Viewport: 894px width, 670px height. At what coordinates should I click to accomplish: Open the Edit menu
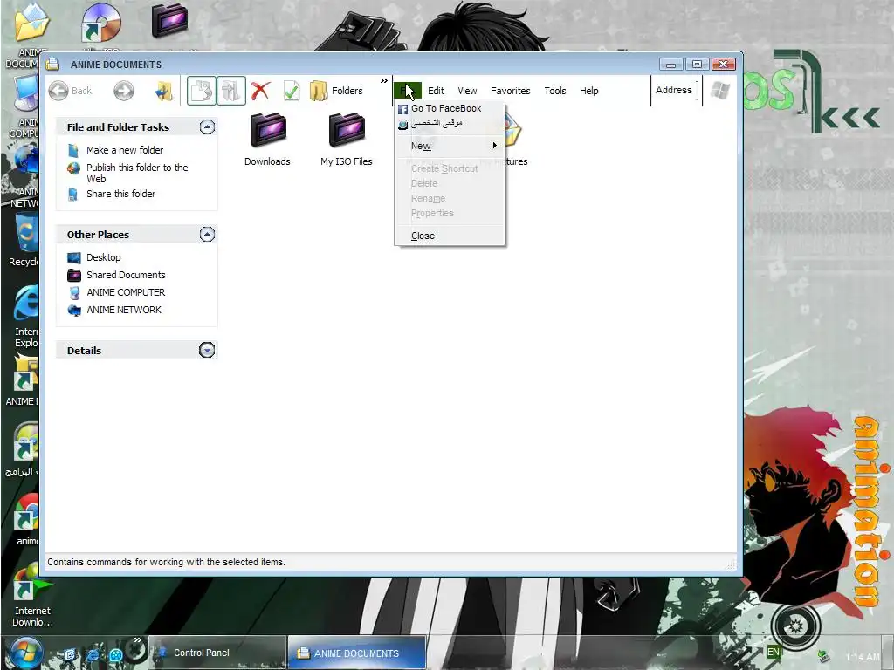[436, 91]
